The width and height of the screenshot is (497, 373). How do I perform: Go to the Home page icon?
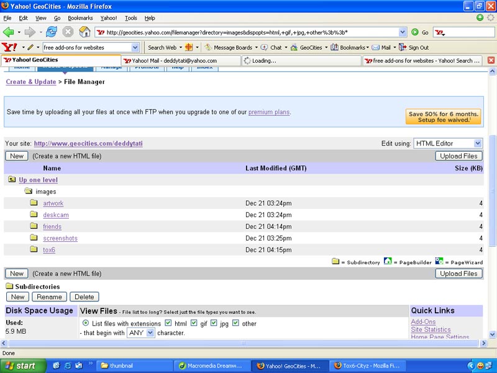click(84, 32)
